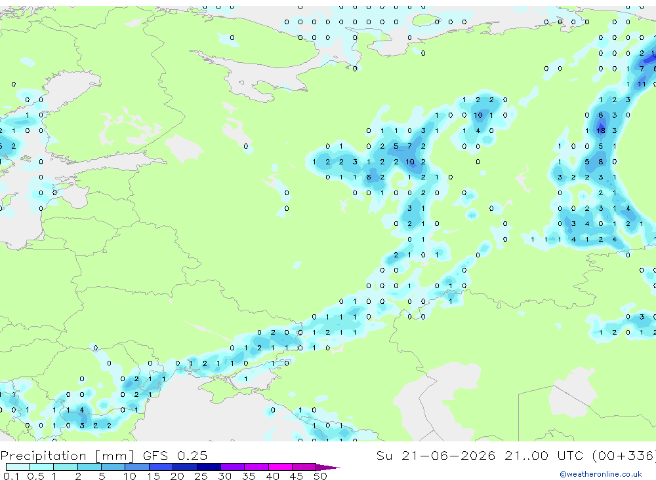The image size is (656, 480).
Task: Select the 30–35 mm violet swatch
Action: click(x=233, y=467)
